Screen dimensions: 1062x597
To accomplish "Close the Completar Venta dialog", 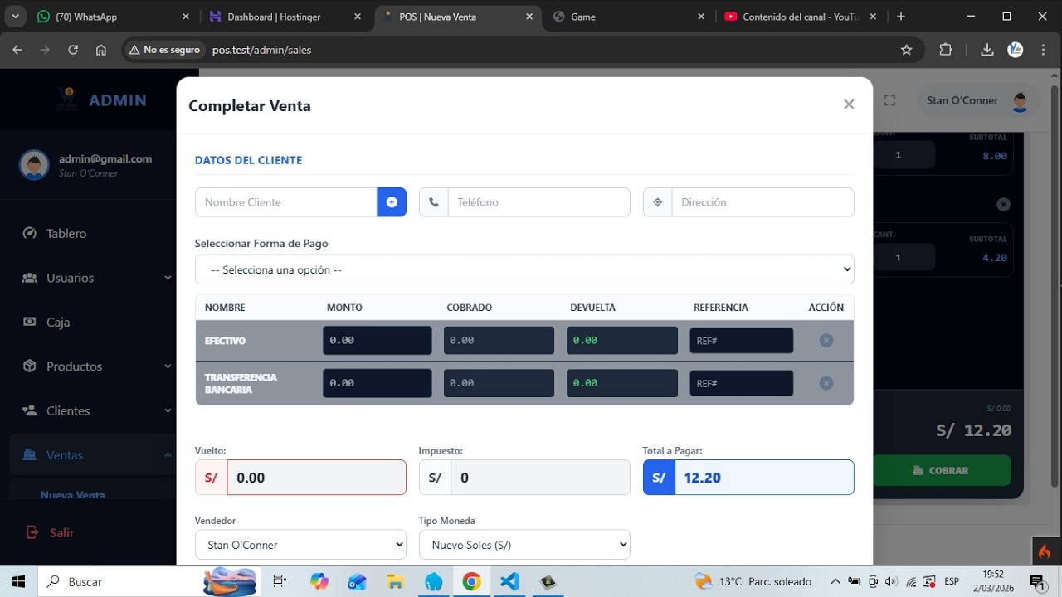I will pyautogui.click(x=849, y=104).
